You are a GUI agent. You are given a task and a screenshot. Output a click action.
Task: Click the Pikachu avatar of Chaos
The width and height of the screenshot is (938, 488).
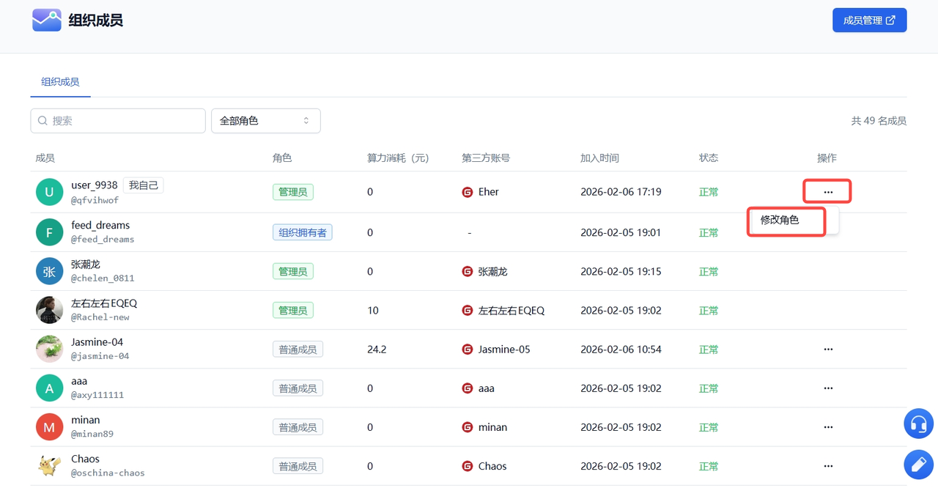(49, 466)
